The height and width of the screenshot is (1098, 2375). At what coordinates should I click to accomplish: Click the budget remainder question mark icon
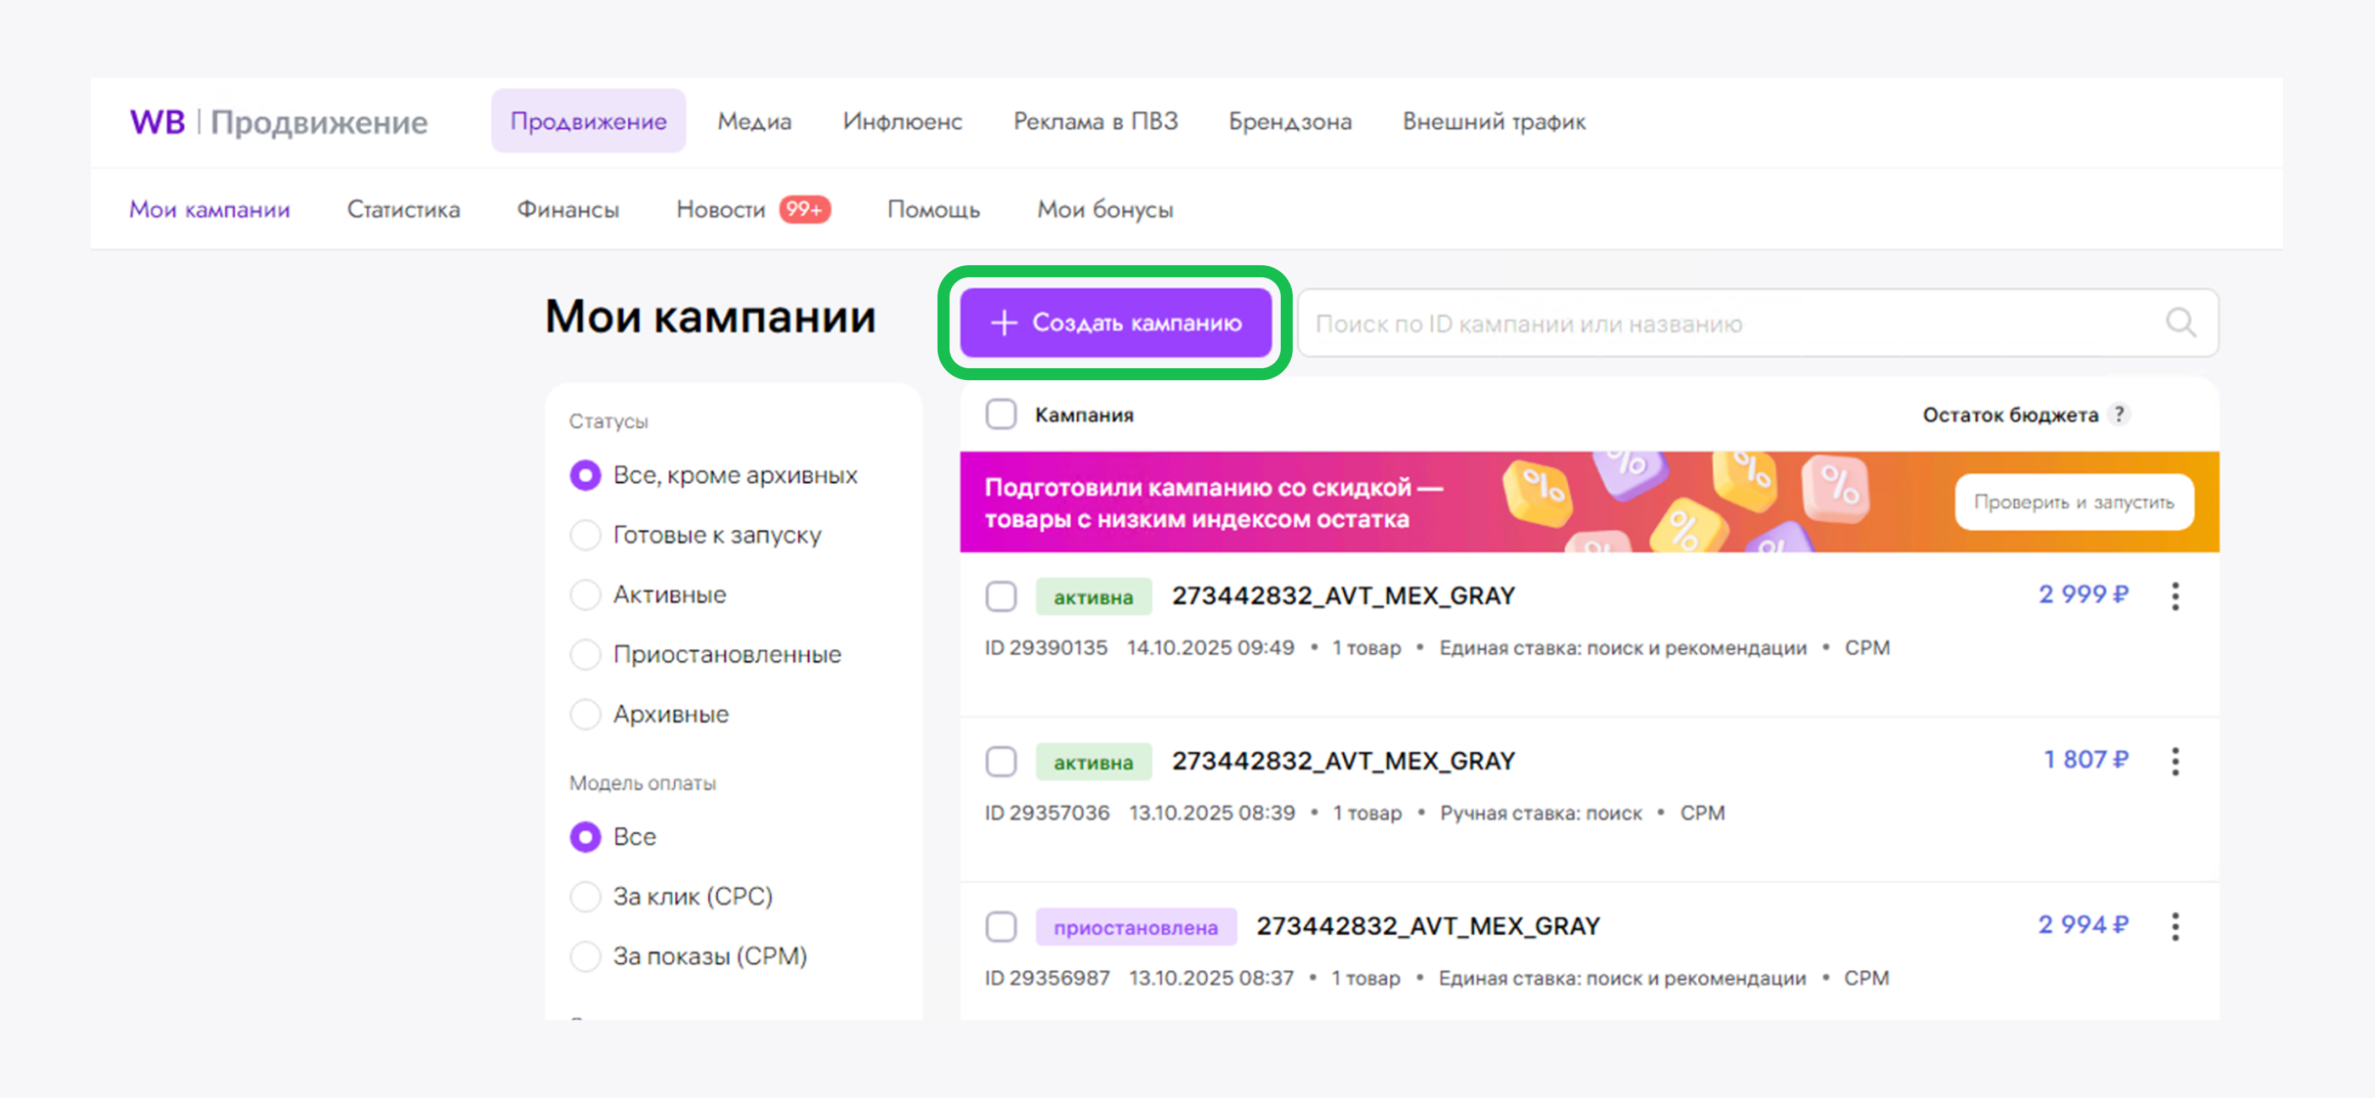click(x=2120, y=415)
